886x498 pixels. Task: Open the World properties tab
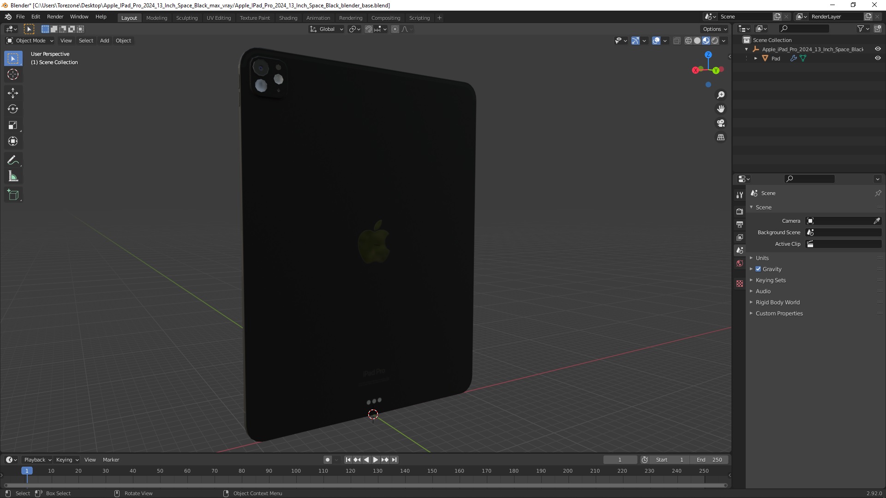[x=740, y=263]
